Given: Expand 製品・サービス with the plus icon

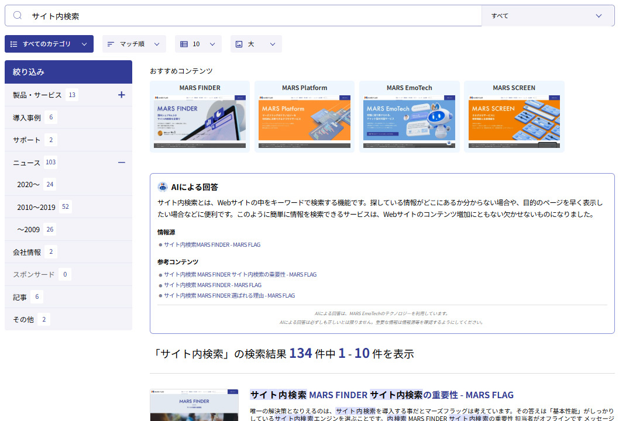Looking at the screenshot, I should pyautogui.click(x=122, y=95).
